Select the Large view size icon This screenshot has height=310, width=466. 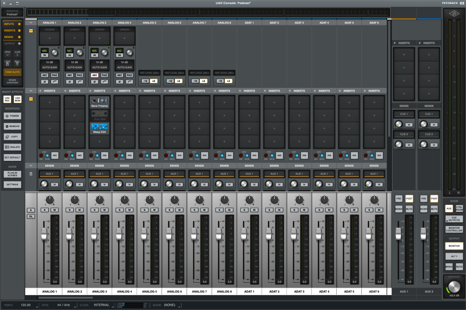[x=7, y=63]
